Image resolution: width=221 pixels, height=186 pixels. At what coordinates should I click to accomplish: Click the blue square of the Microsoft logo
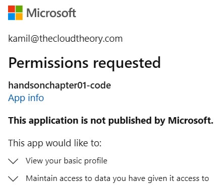12,17
